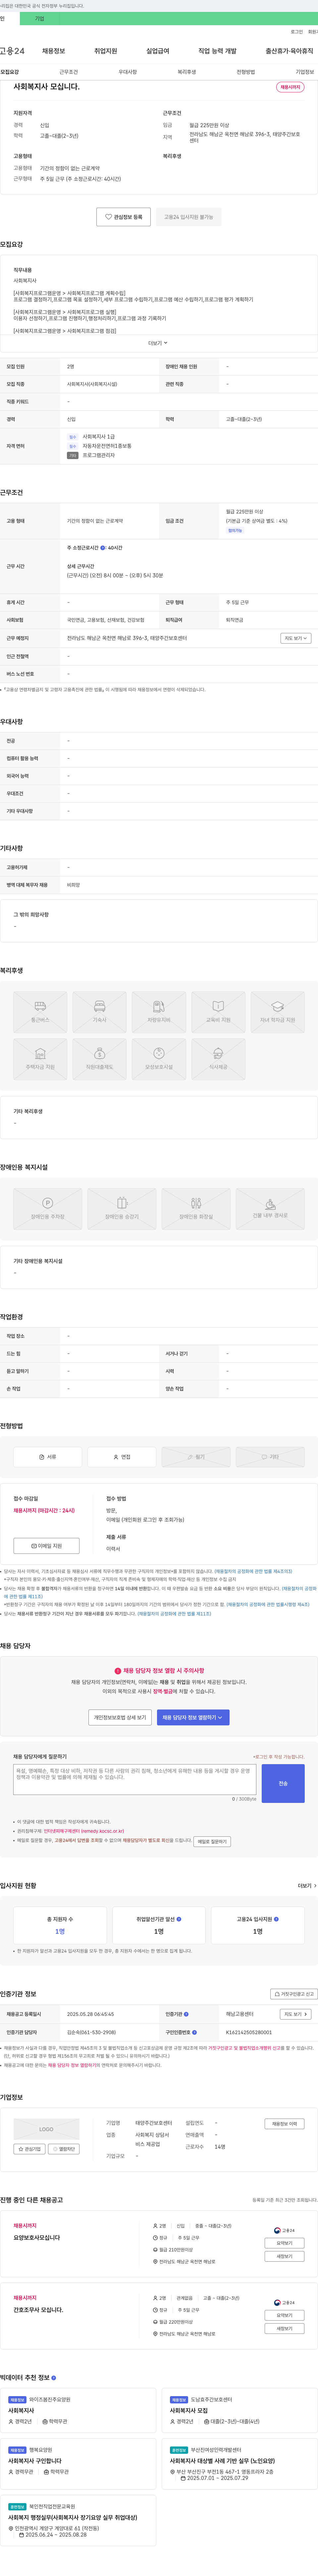
Task: Open the 간호조무사 모십니다 job posting
Action: pyautogui.click(x=38, y=2310)
